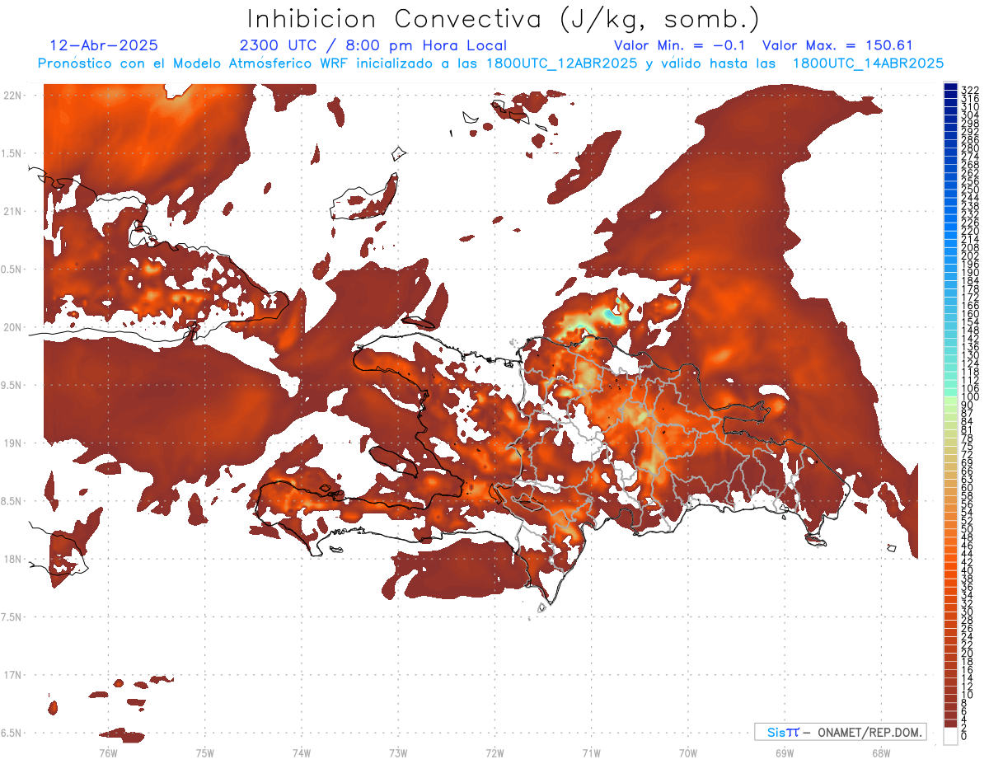Click longitude label '69W'
Screen dimensions: 989x764
pos(785,753)
